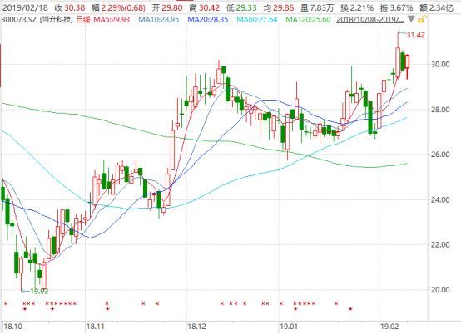Click the MA5:29.93 indicator label
Viewport: 461px width, 334px height.
(112, 20)
